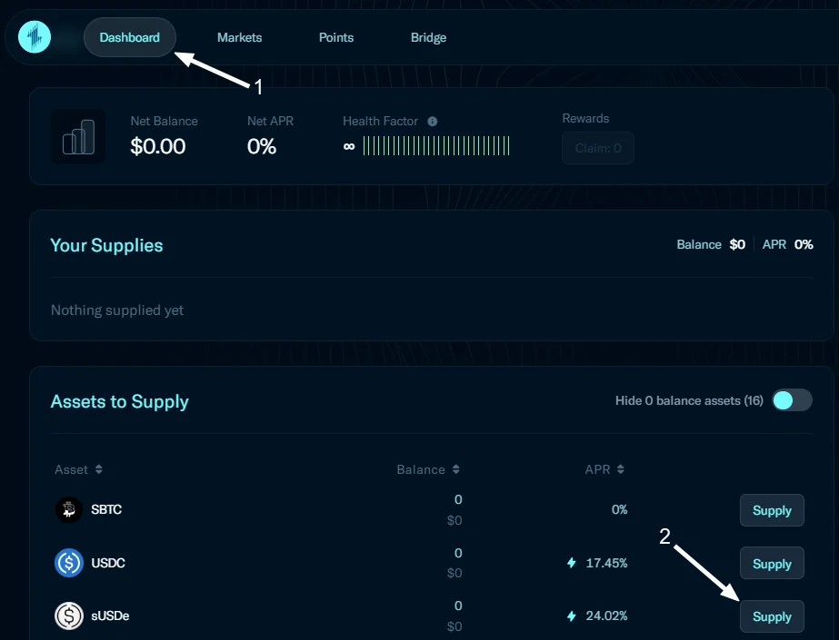Click the Health Factor label

coord(381,122)
